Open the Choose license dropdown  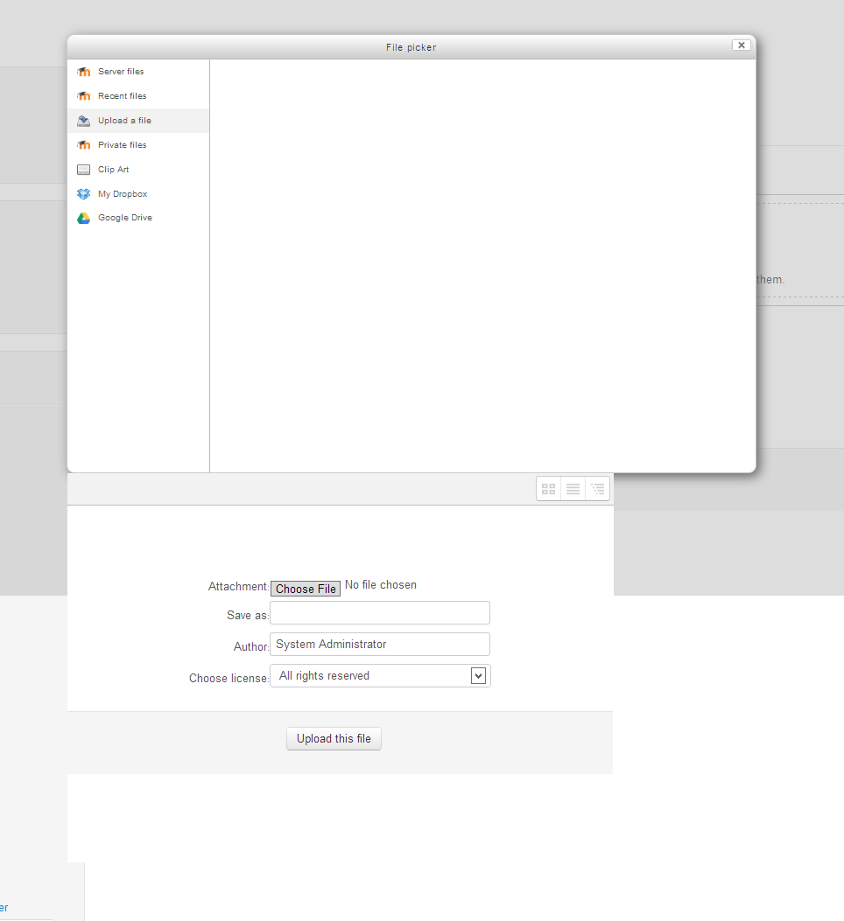click(x=380, y=676)
